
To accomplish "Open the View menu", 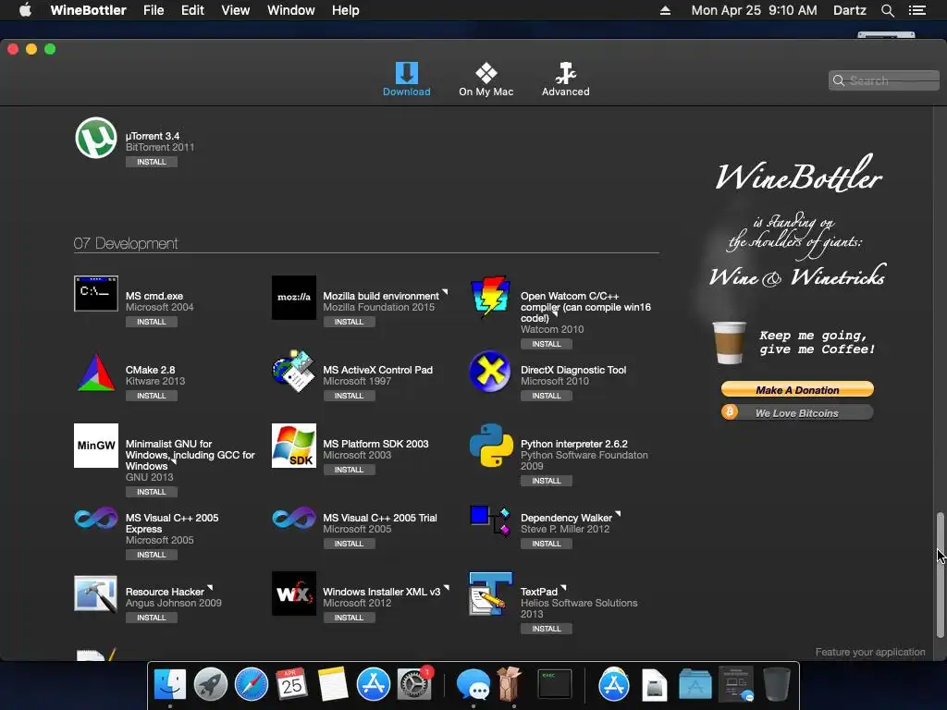I will (236, 10).
